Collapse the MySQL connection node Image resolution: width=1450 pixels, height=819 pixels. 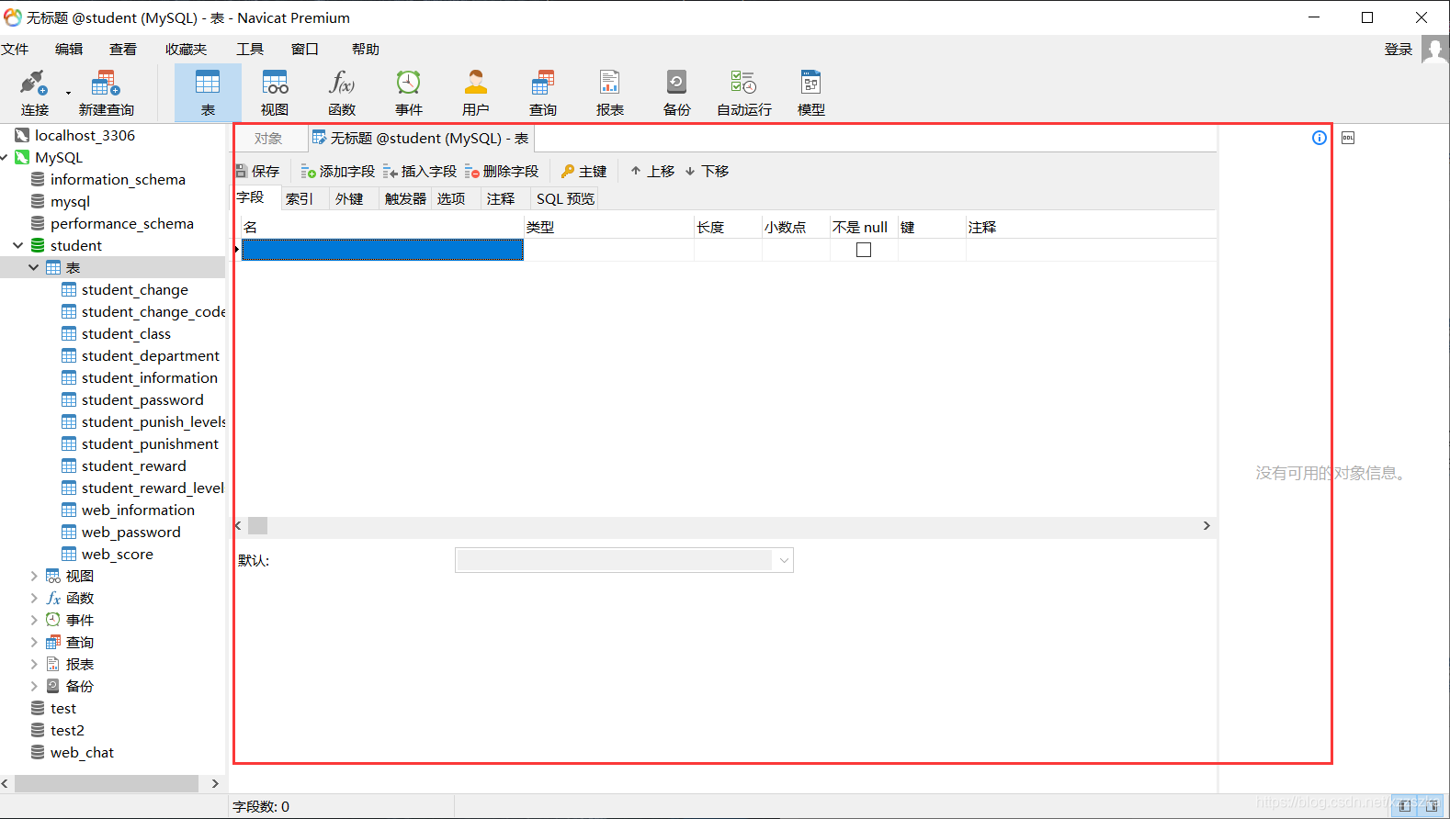[5, 157]
